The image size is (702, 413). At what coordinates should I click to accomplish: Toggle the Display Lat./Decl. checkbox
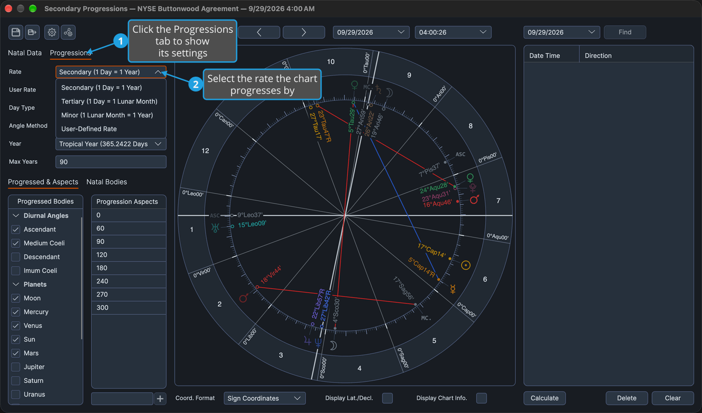[387, 398]
